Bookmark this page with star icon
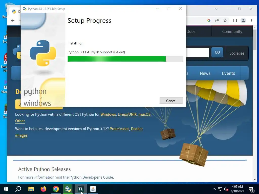This screenshot has width=259, height=194. click(225, 20)
